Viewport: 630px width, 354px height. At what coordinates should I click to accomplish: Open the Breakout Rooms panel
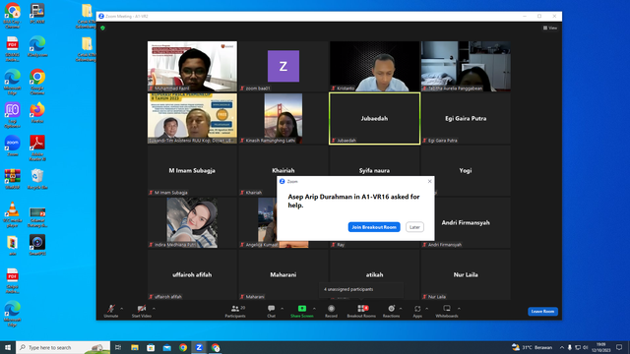point(361,311)
